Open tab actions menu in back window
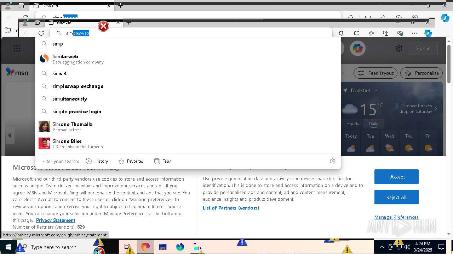The height and width of the screenshot is (254, 453). (21, 6)
